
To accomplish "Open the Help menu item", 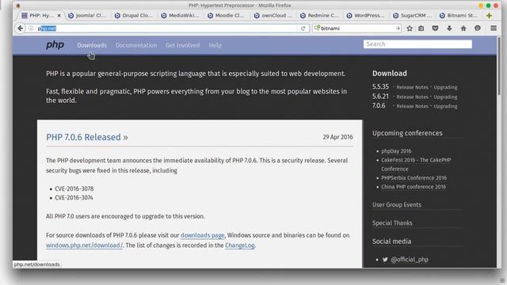I will pos(215,45).
